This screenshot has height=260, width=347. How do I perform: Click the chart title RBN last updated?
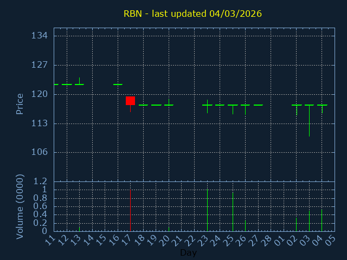click(x=192, y=14)
